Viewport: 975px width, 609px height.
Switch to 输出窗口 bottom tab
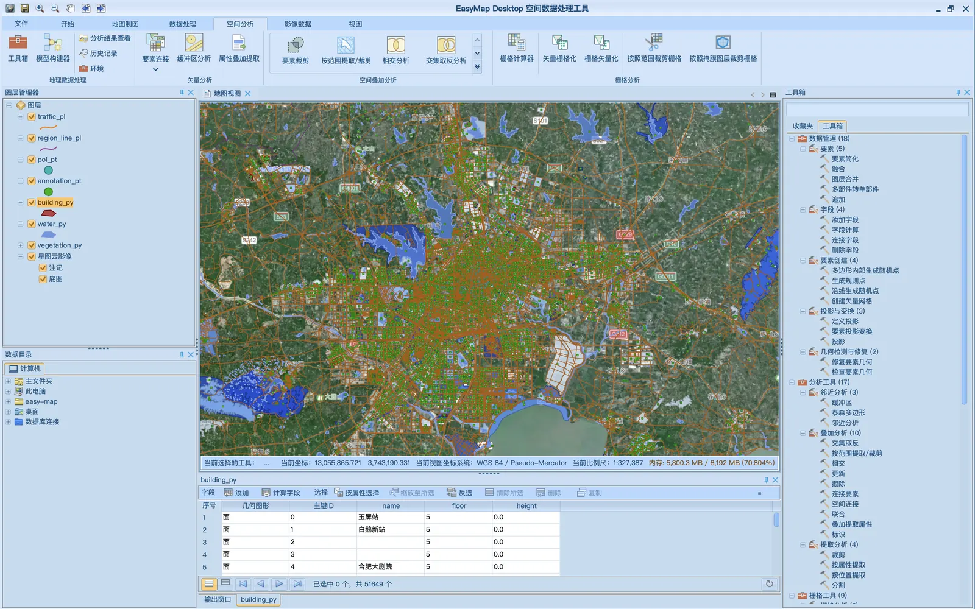pyautogui.click(x=218, y=600)
